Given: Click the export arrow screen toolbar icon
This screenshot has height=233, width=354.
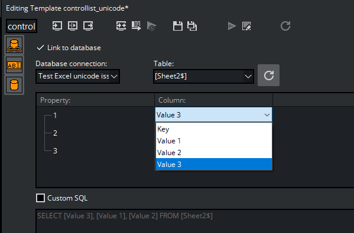Looking at the screenshot, I should [x=88, y=26].
